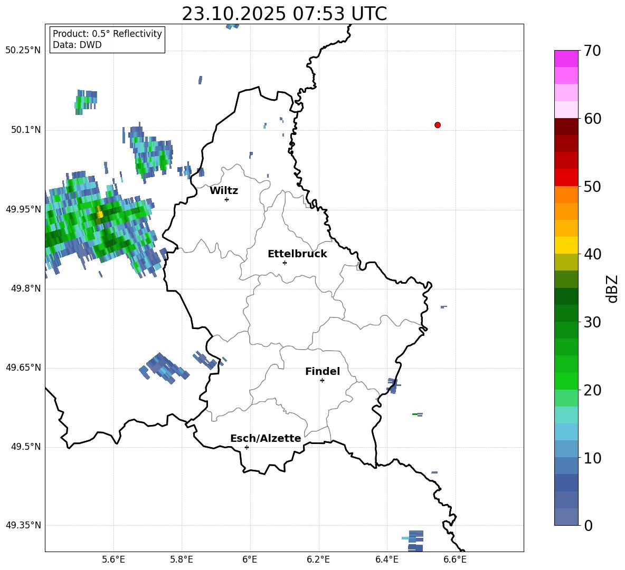625x570 pixels.
Task: Click the dBZ colorbar axis label
Action: point(613,288)
